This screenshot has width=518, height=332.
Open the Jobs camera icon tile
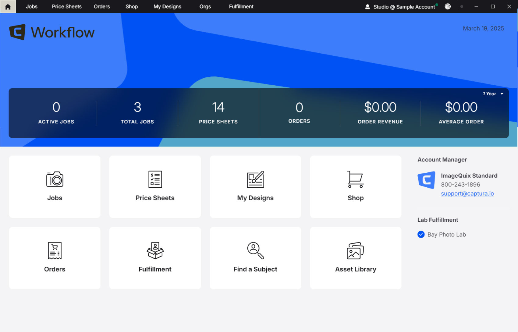pyautogui.click(x=55, y=179)
